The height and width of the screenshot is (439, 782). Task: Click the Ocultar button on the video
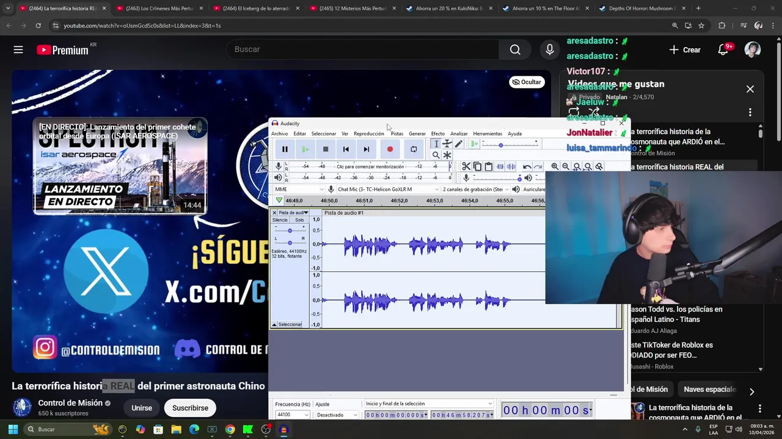527,82
